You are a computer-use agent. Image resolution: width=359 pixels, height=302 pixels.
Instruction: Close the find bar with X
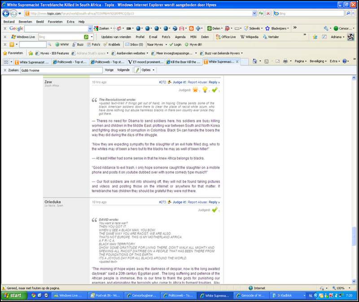5,70
